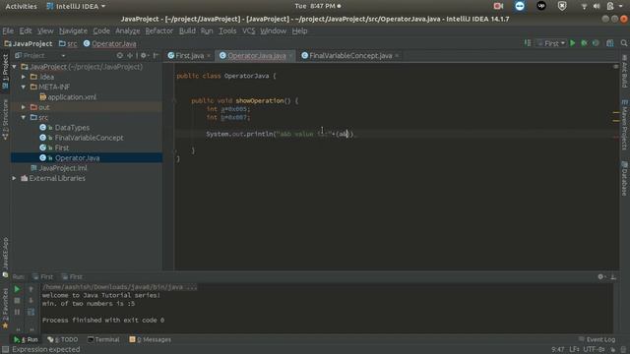Rerun program in Run console

(x=17, y=289)
